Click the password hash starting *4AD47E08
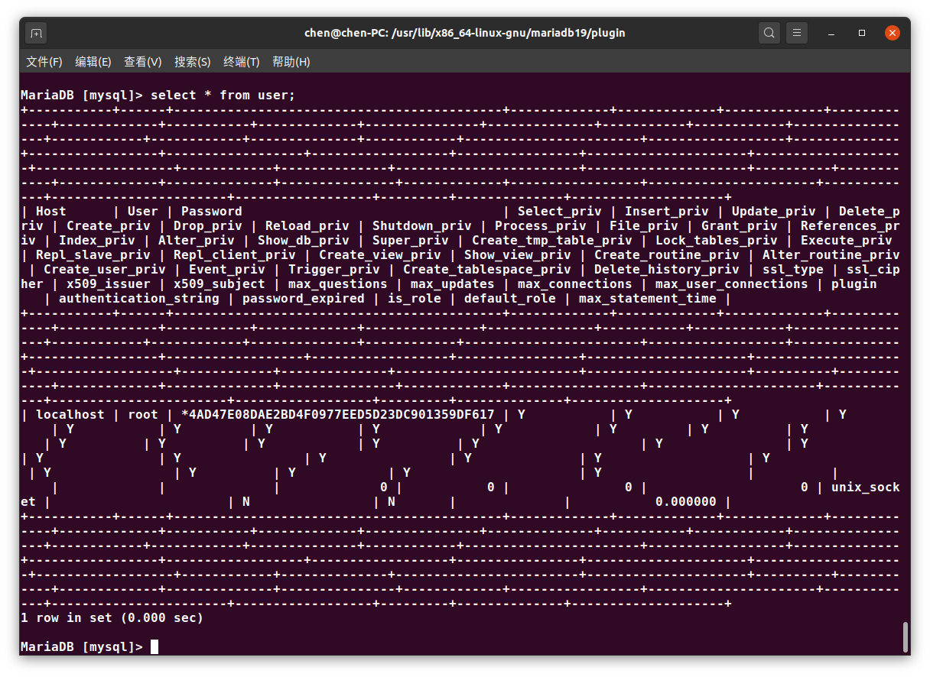The height and width of the screenshot is (677, 930). tap(338, 415)
